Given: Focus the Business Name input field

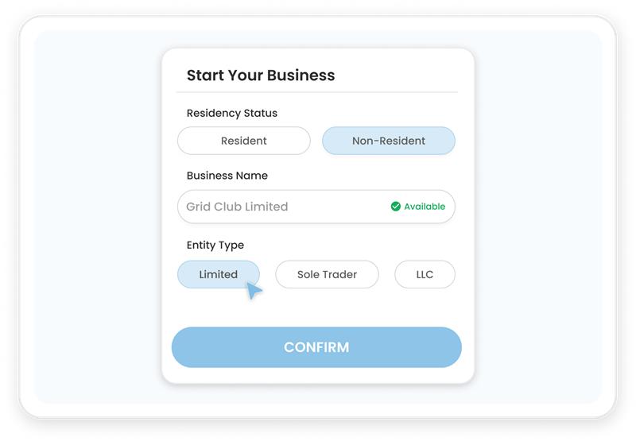Looking at the screenshot, I should pos(316,207).
